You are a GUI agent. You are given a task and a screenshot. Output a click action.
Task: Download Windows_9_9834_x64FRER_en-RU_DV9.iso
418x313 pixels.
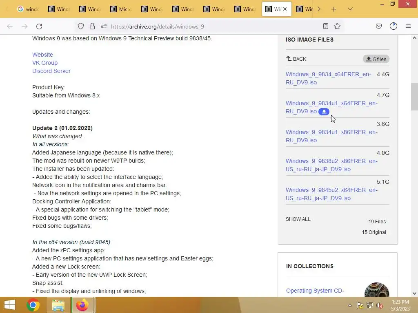328,78
